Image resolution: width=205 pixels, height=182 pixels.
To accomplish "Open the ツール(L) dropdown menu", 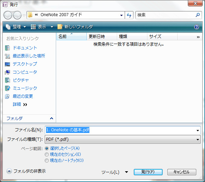I will (115, 172).
